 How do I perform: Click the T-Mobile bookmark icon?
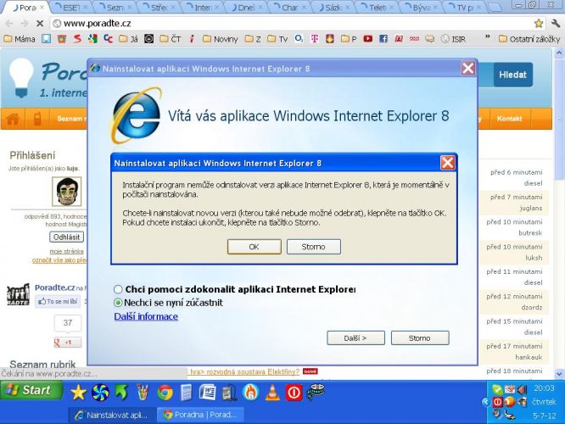(x=314, y=38)
